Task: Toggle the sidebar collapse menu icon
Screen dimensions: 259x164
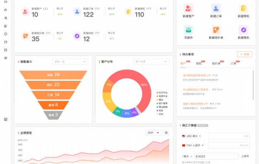Action: [6, 119]
